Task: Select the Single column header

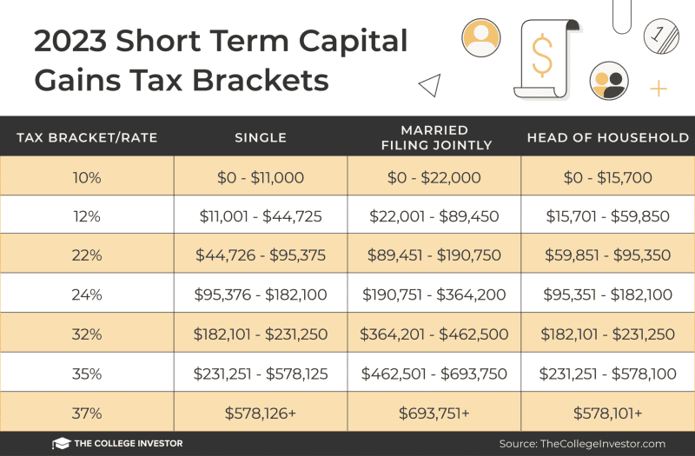Action: [261, 137]
